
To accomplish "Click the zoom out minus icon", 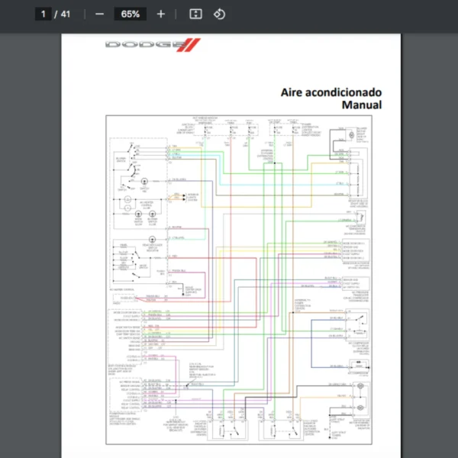I will pyautogui.click(x=99, y=14).
